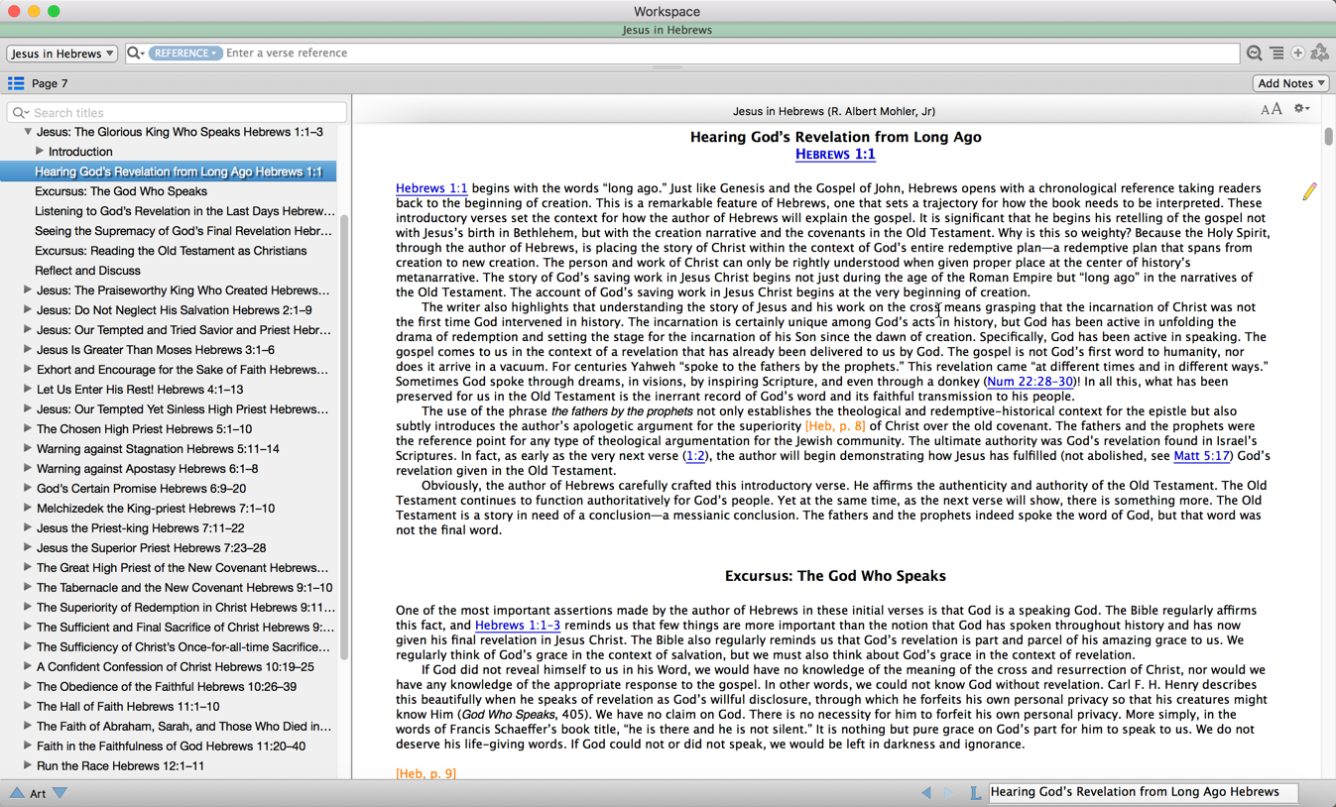Click the verse reference entry field
Image resolution: width=1336 pixels, height=807 pixels.
coord(730,54)
